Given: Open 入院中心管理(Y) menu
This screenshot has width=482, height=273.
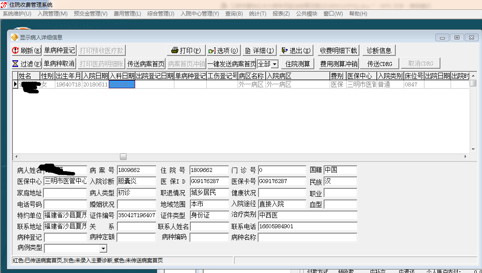Looking at the screenshot, I should click(x=200, y=14).
